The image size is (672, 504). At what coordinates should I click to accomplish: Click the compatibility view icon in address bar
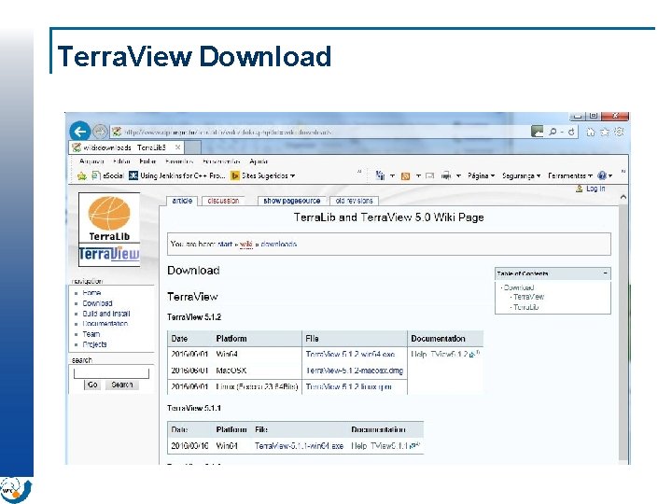tap(537, 132)
